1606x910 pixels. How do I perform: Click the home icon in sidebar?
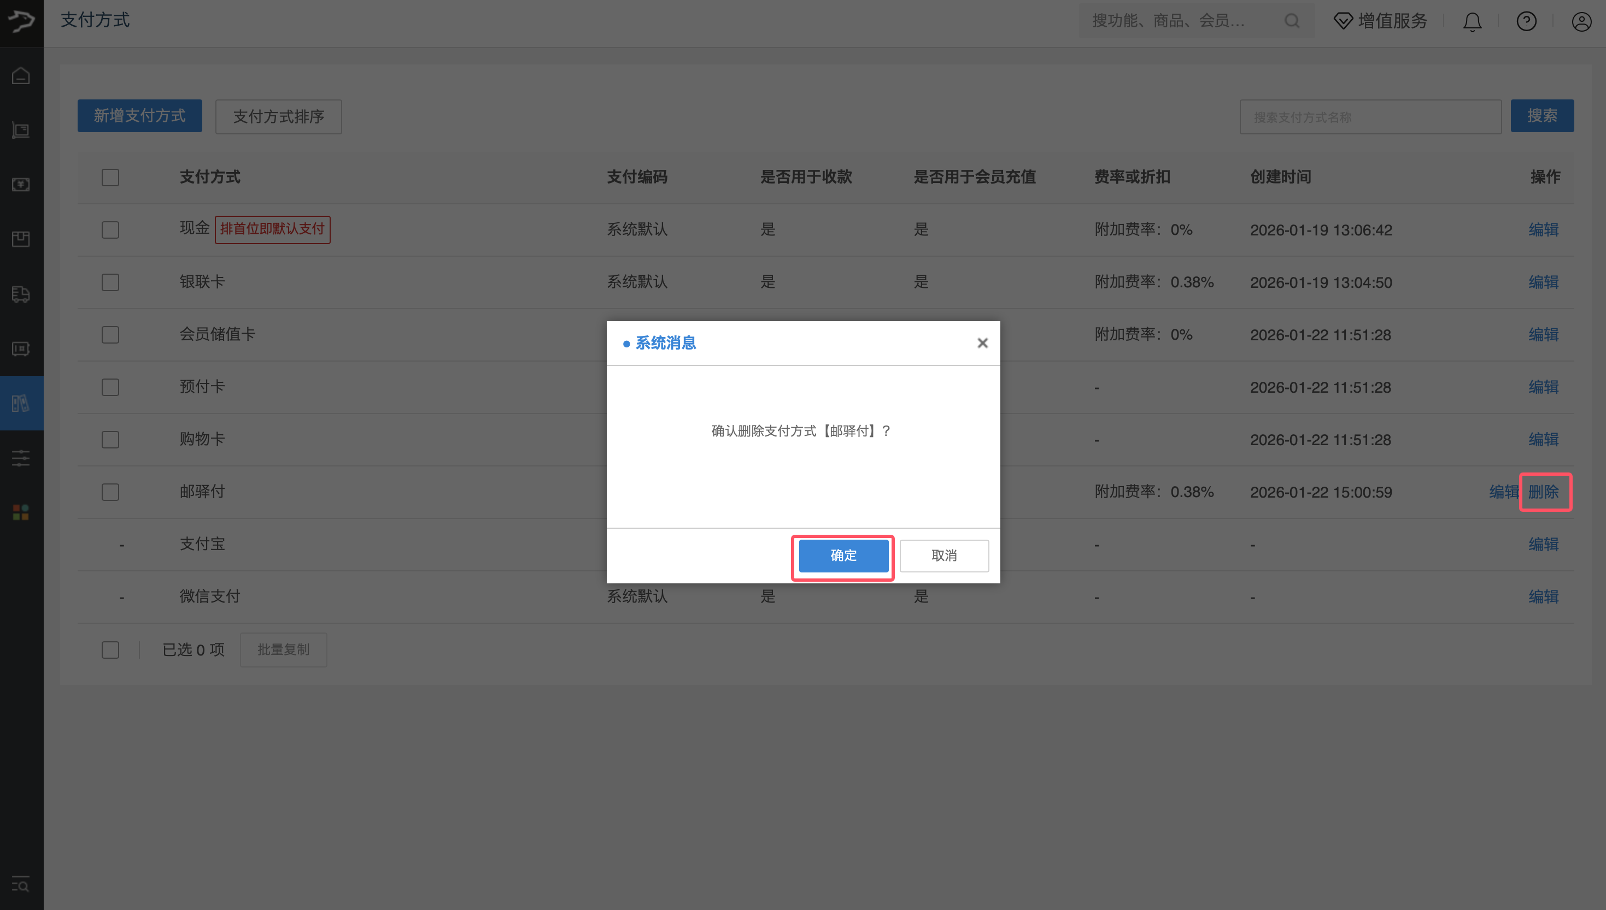[x=21, y=75]
